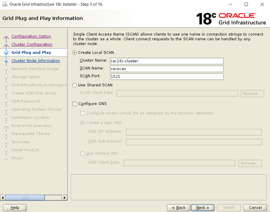Proceed with the Next button
270x212 pixels.
(203, 207)
